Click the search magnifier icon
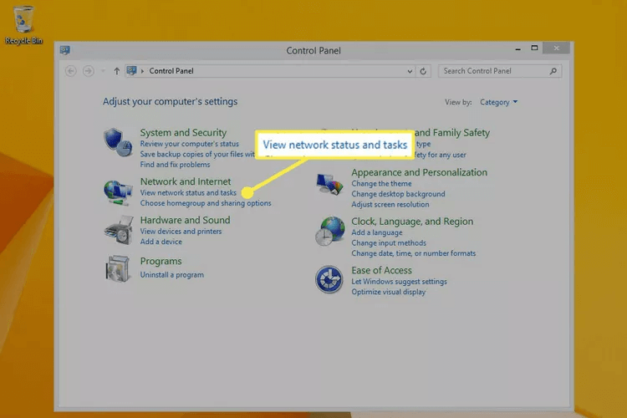627x418 pixels. (553, 71)
